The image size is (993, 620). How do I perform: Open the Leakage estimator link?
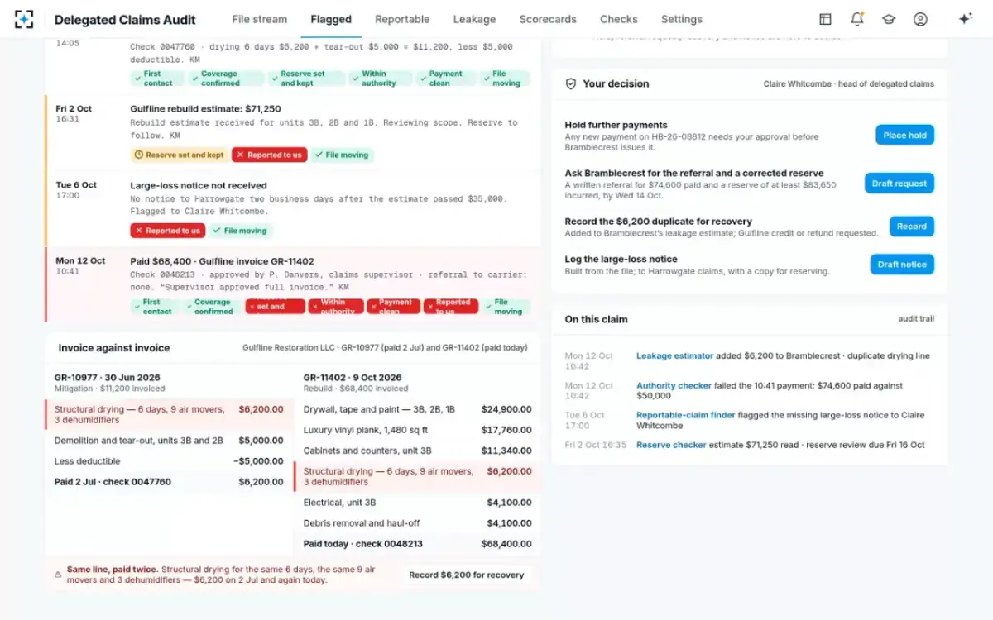(x=674, y=356)
